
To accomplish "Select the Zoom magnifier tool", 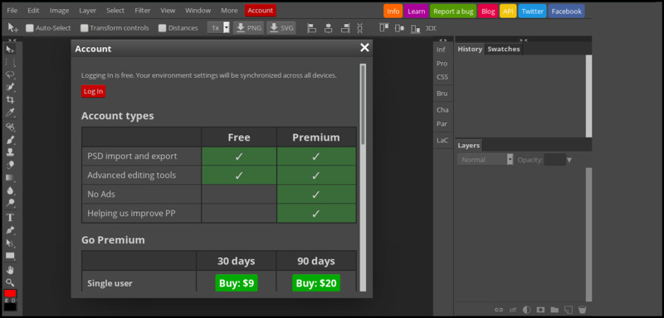I will [x=10, y=282].
